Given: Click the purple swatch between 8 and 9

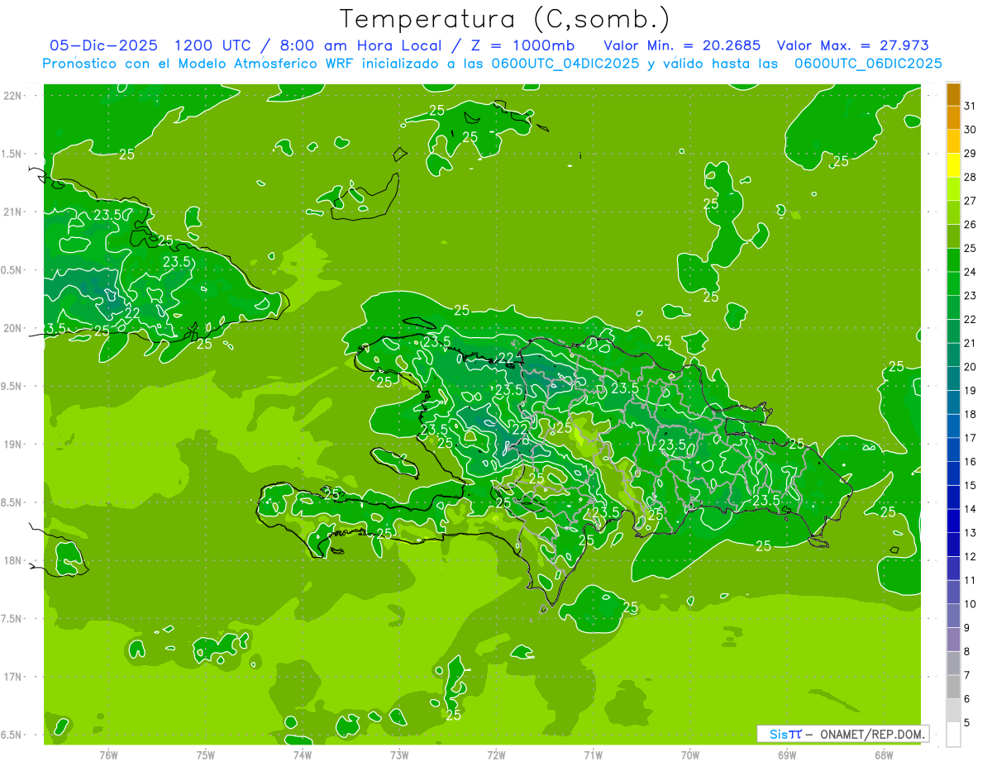Looking at the screenshot, I should point(953,640).
